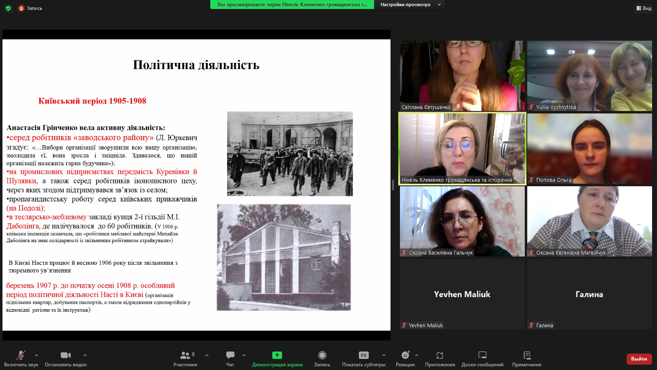The height and width of the screenshot is (370, 657).
Task: Open Настройки просмотра dropdown
Action: click(x=409, y=5)
